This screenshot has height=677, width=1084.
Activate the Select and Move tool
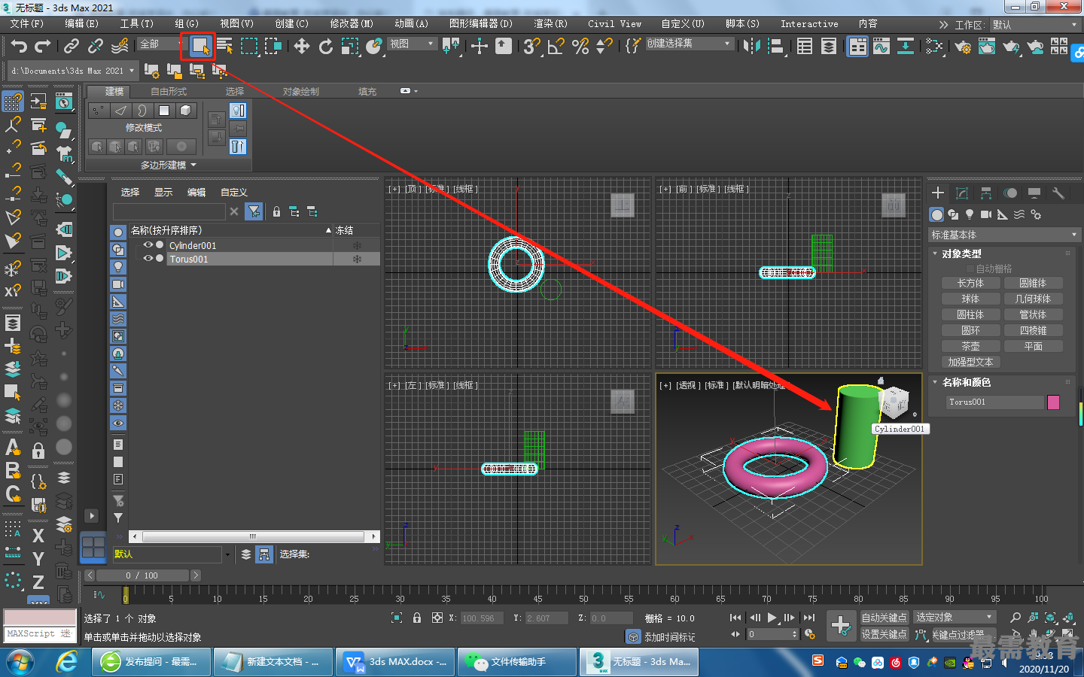click(302, 47)
